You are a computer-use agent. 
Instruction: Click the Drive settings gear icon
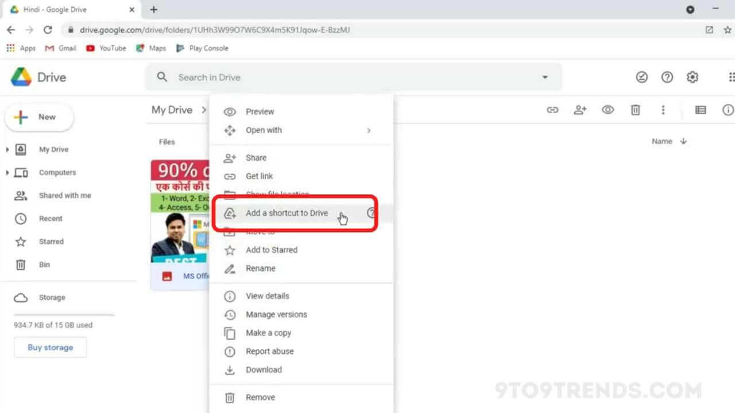693,76
